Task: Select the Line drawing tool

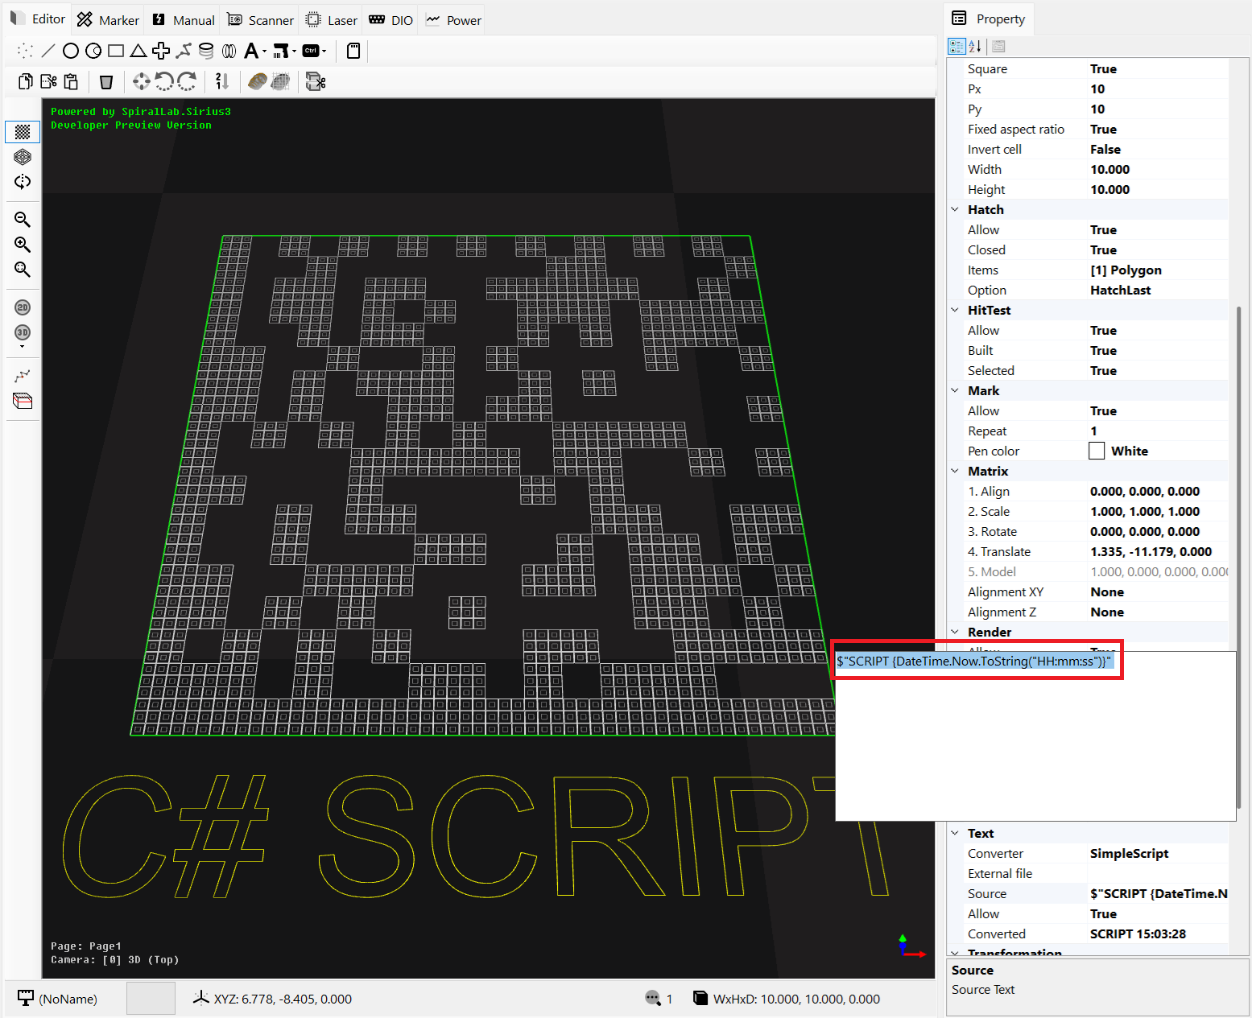Action: point(48,51)
